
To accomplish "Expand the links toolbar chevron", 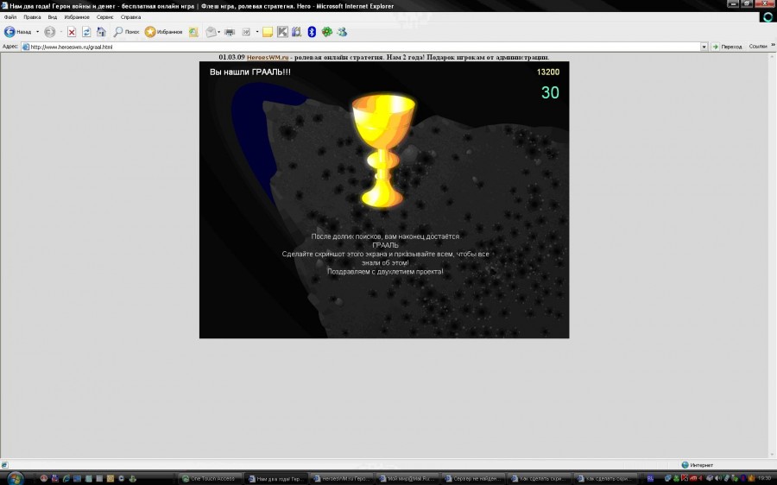I will (x=773, y=45).
